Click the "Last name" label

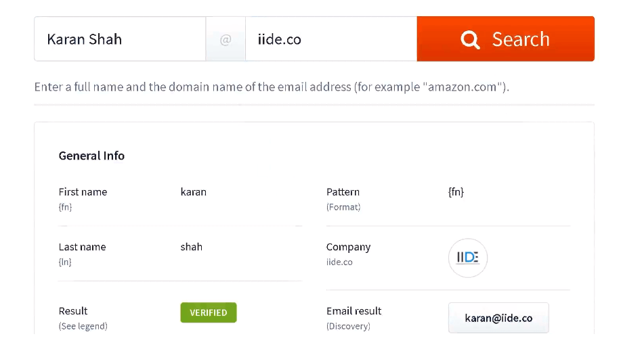(x=82, y=247)
